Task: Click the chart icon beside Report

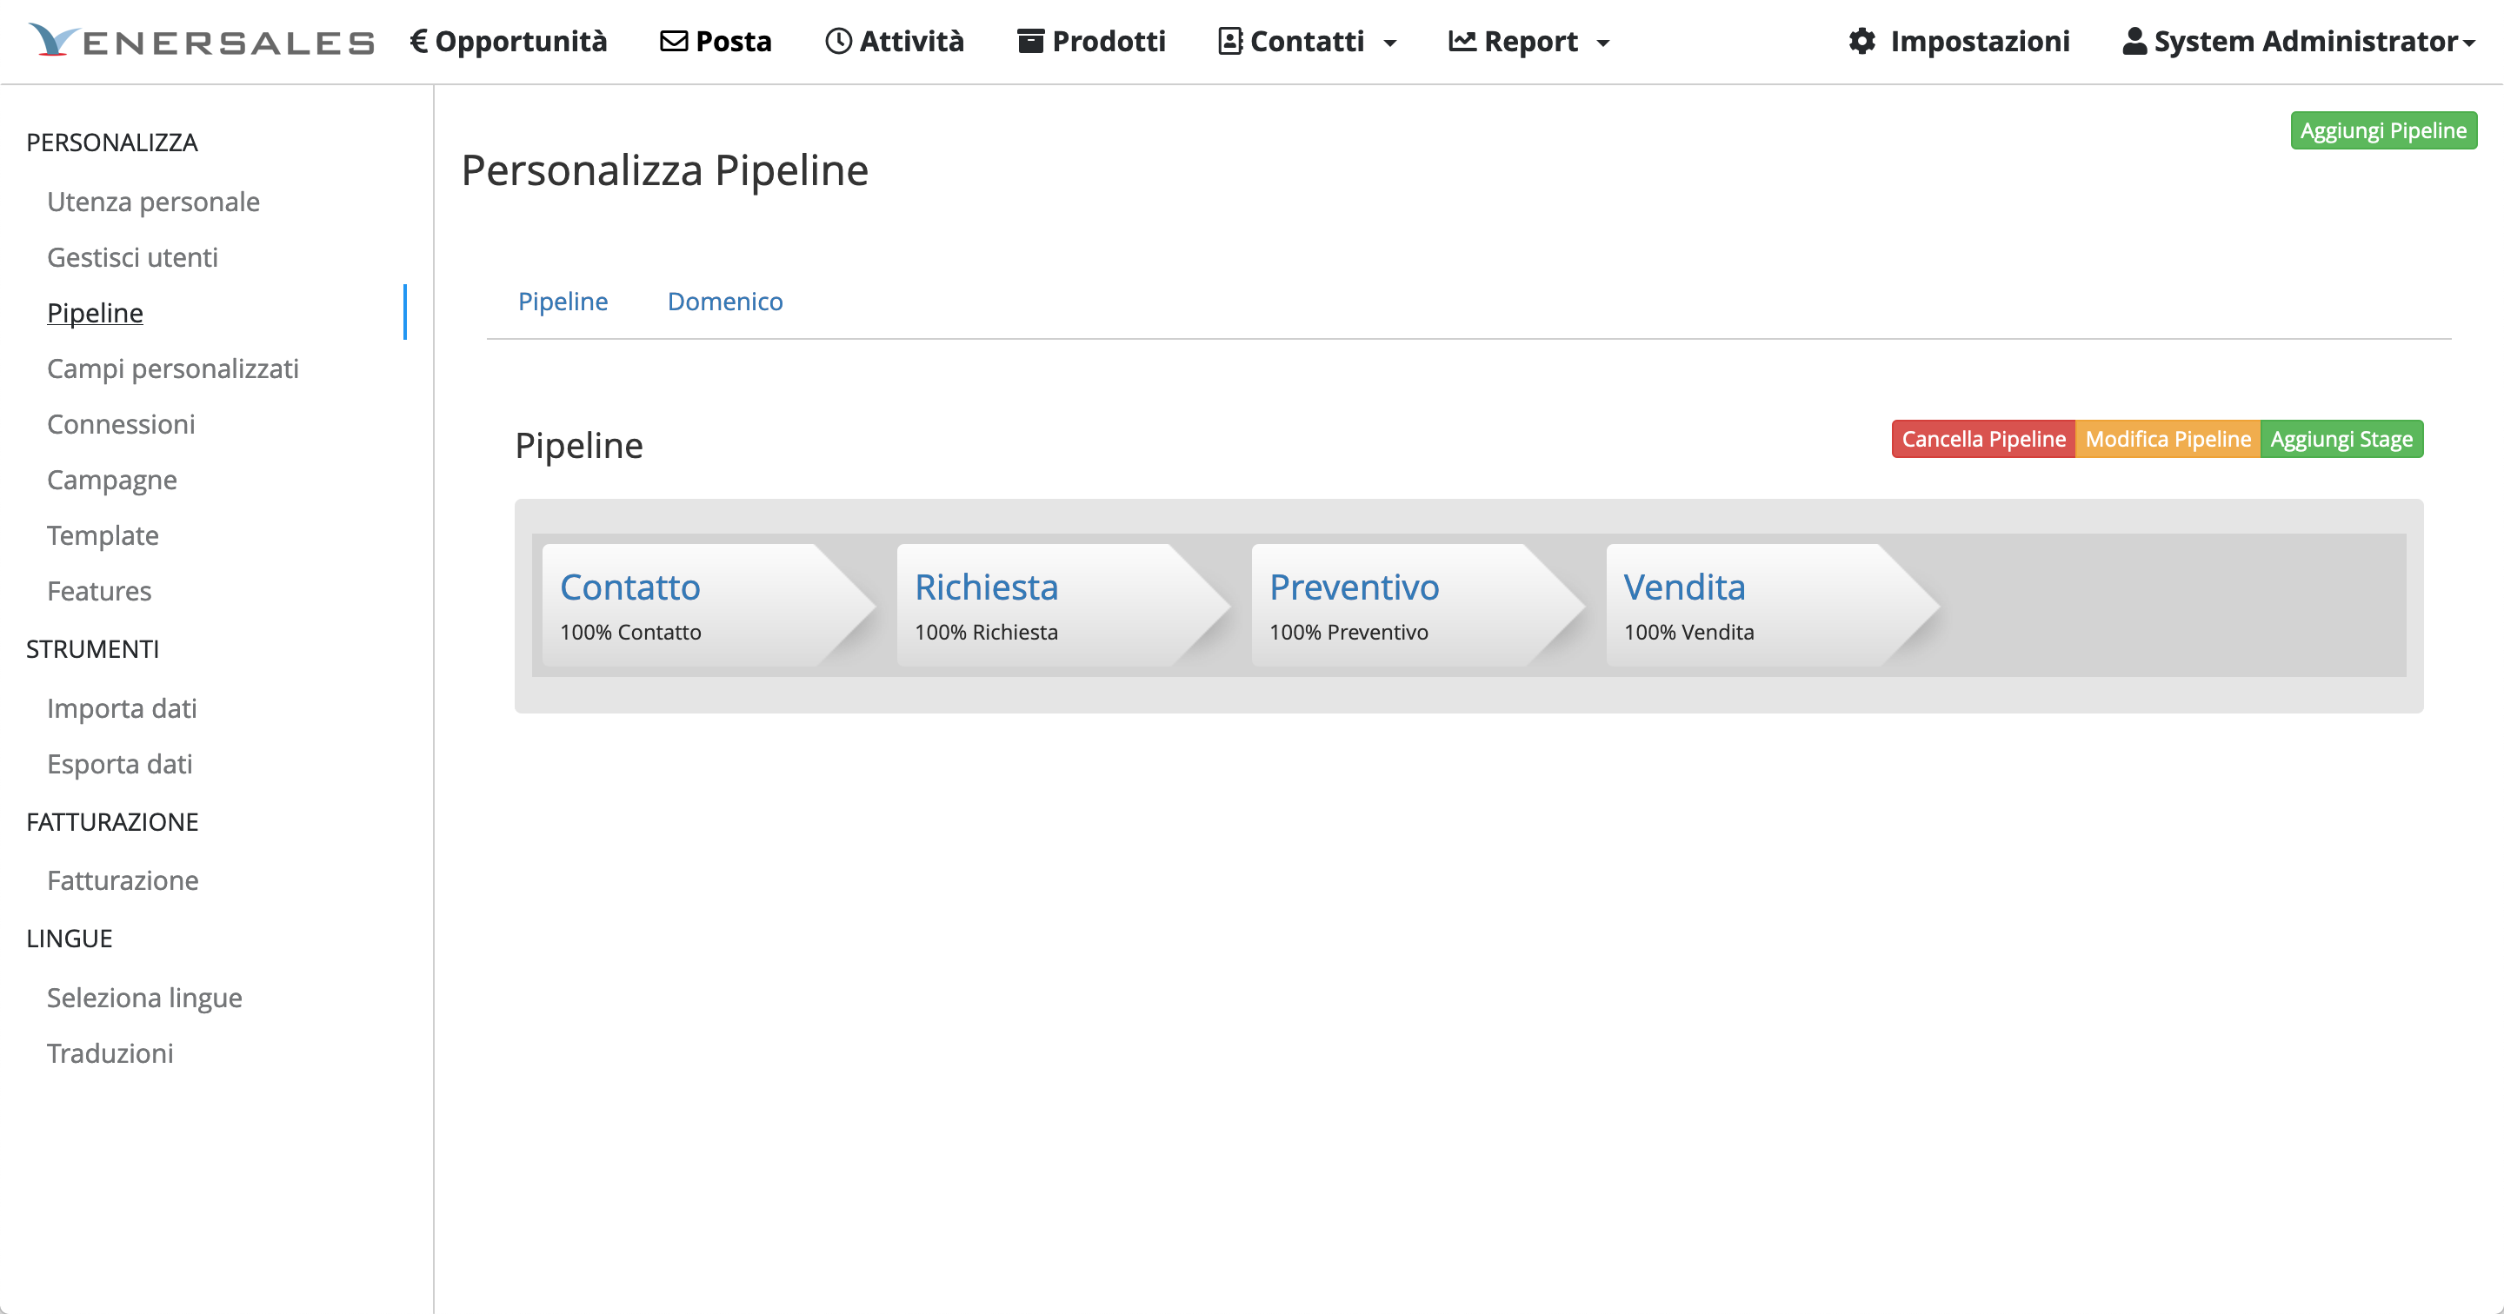Action: pos(1462,41)
